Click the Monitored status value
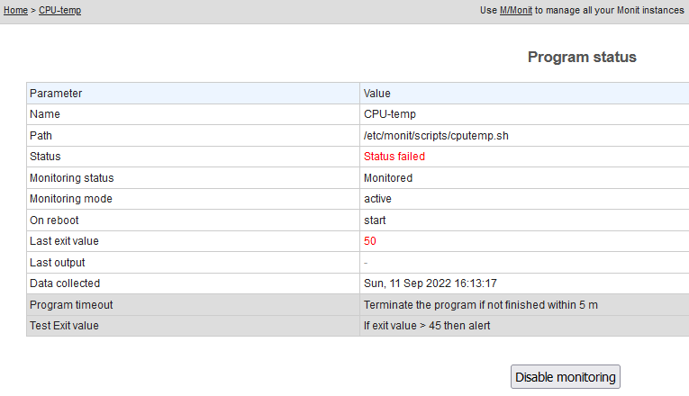The width and height of the screenshot is (689, 396). 388,178
